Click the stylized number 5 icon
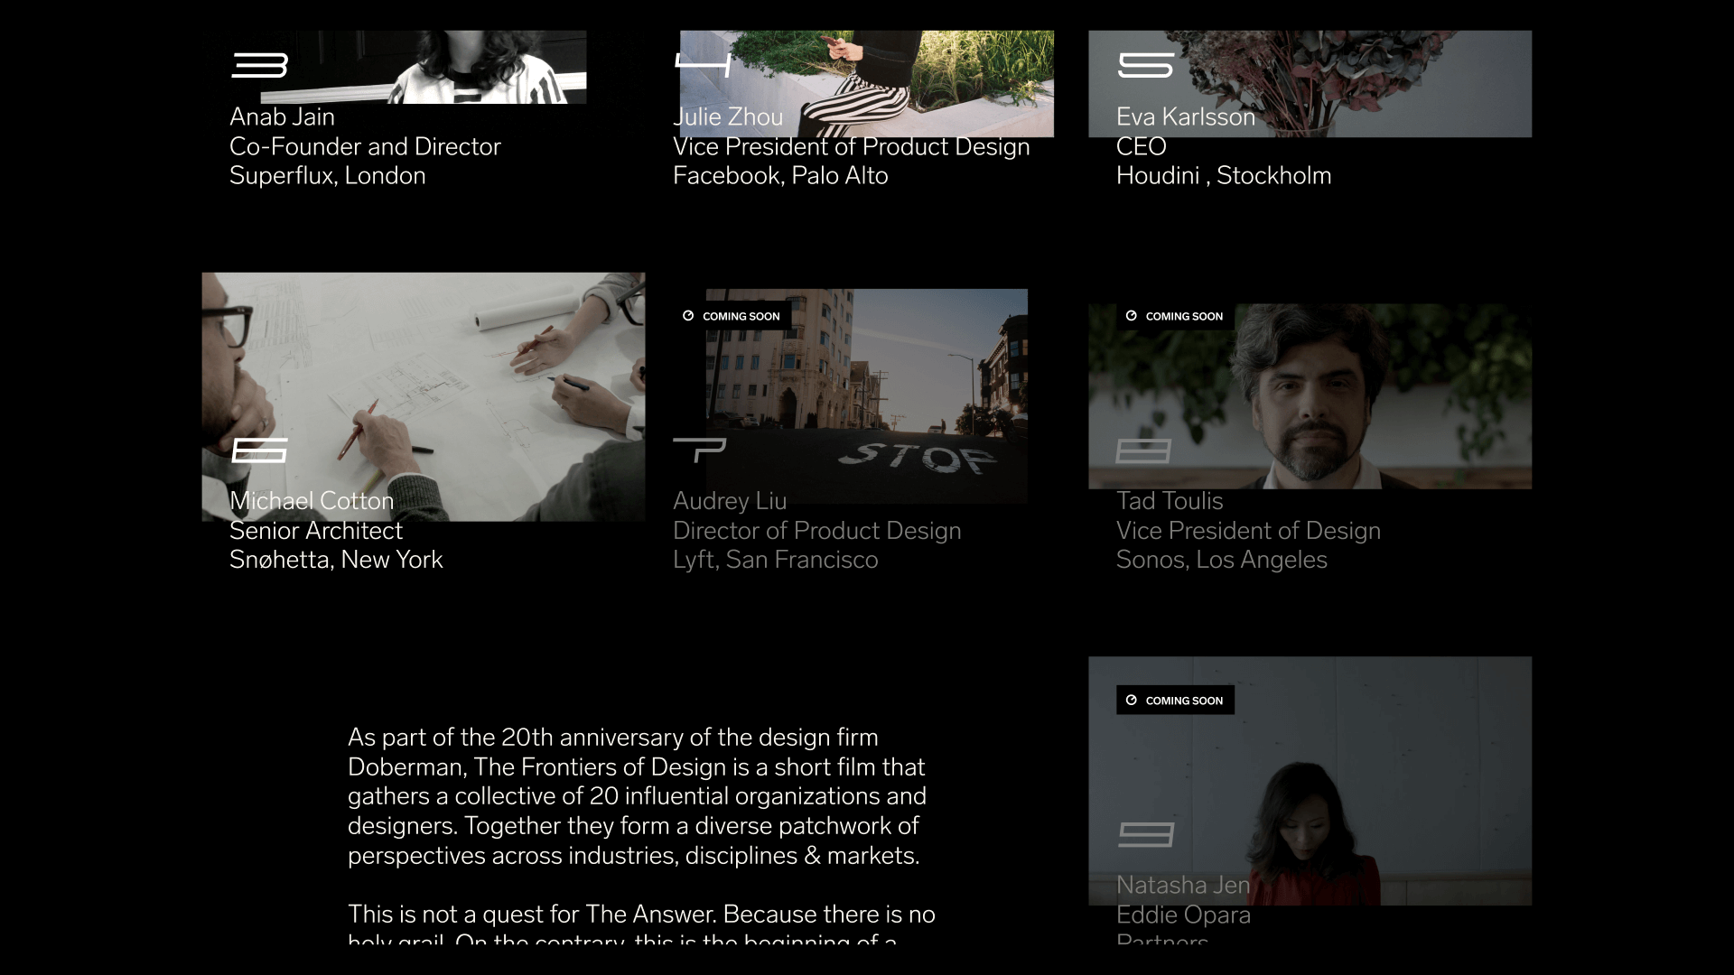The height and width of the screenshot is (975, 1734). pos(1145,65)
